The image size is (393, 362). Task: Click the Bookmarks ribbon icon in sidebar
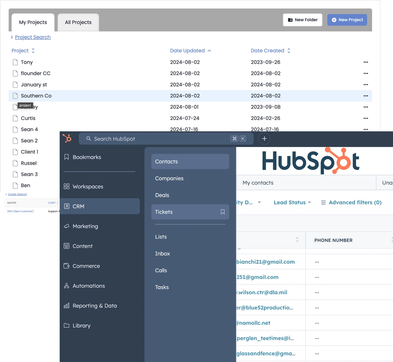coord(66,157)
